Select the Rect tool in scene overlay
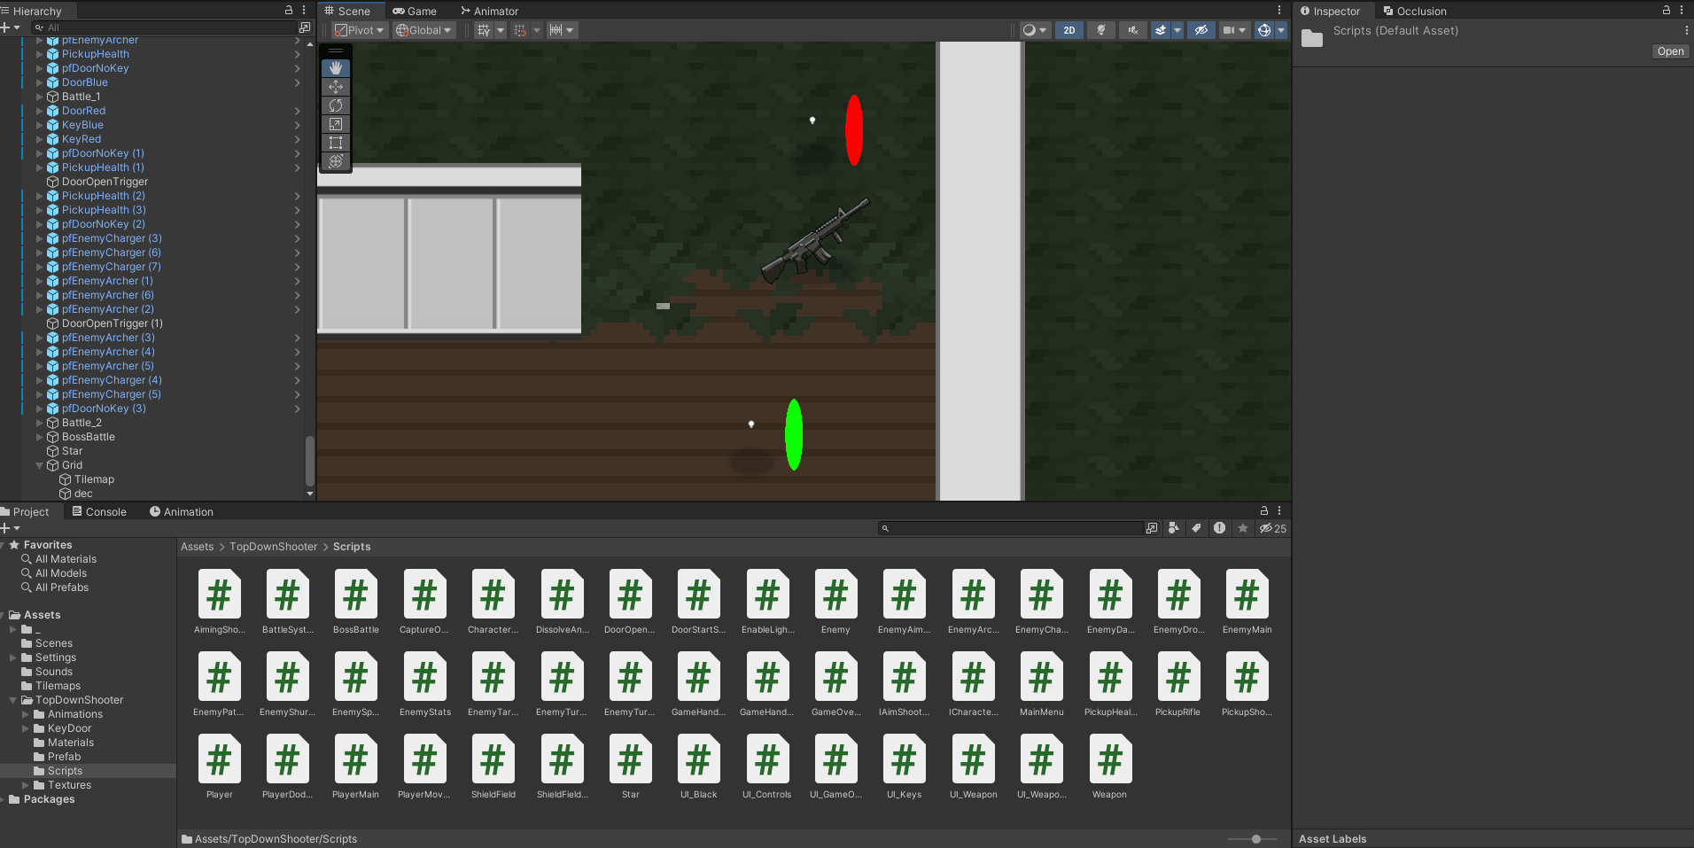Viewport: 1694px width, 848px height. [336, 143]
